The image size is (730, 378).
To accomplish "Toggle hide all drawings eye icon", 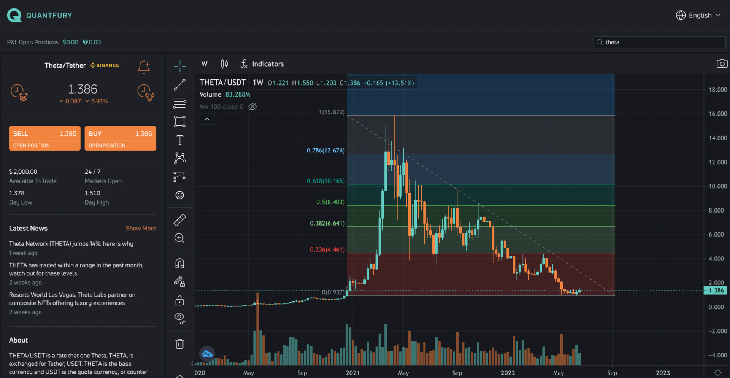I will 179,318.
